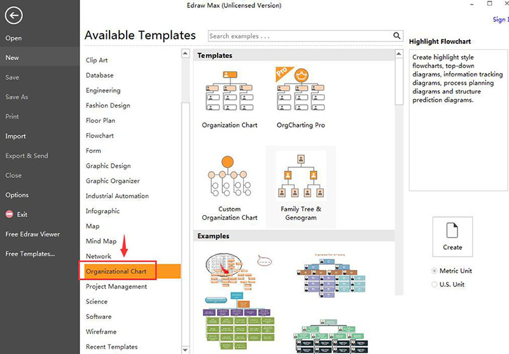Select the Science category

point(97,301)
